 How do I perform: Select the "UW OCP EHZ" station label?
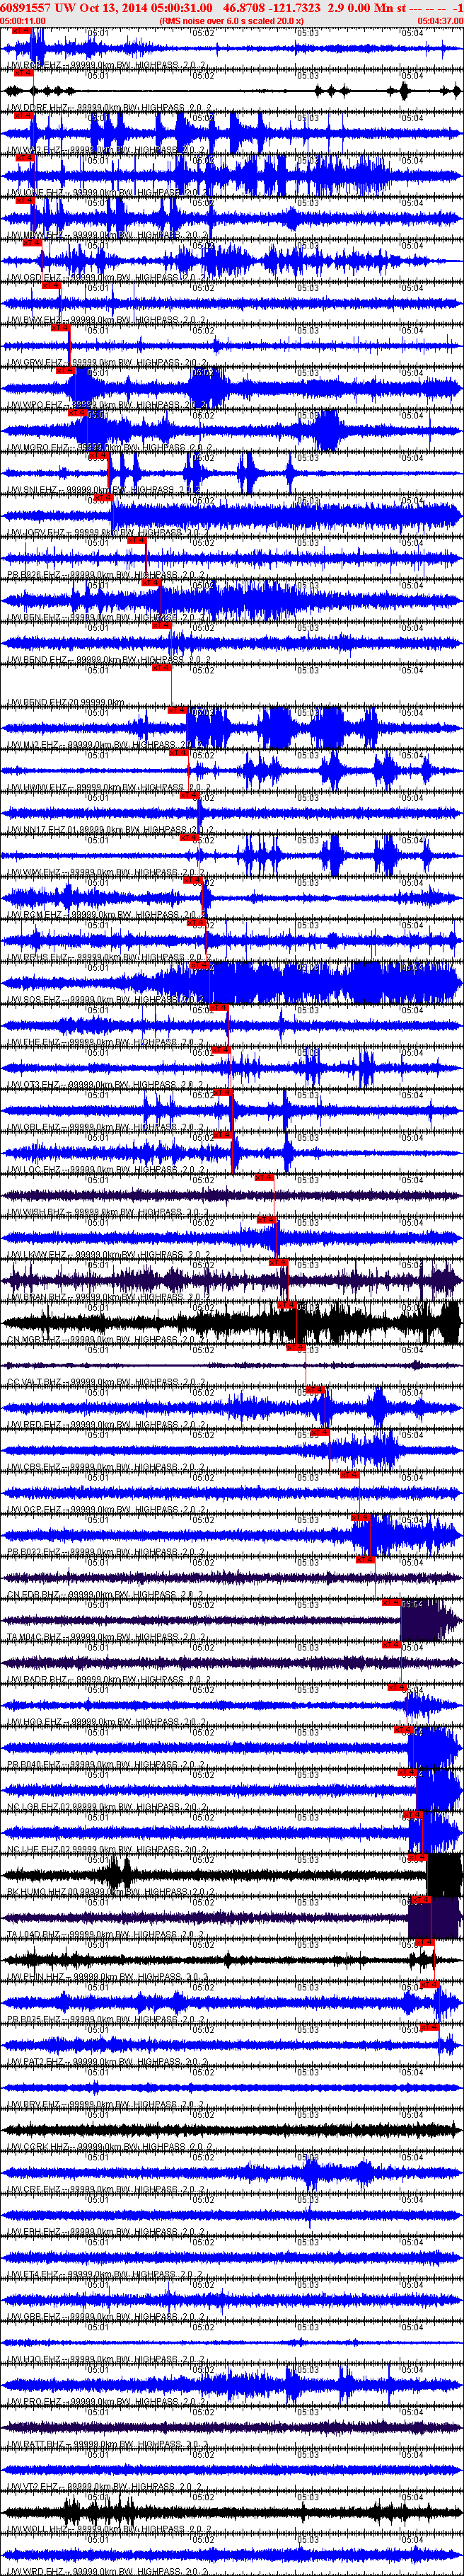pos(34,1510)
